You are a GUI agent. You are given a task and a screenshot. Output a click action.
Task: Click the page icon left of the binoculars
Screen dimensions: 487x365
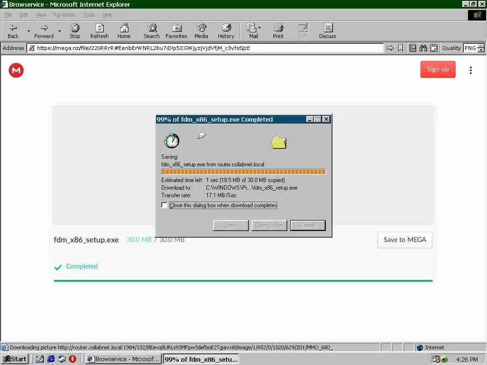click(x=412, y=48)
